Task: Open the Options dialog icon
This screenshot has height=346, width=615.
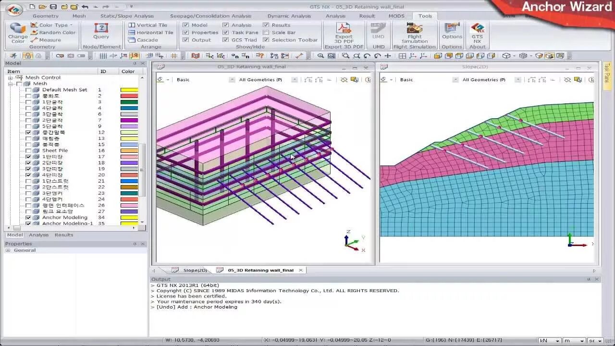Action: [x=452, y=31]
